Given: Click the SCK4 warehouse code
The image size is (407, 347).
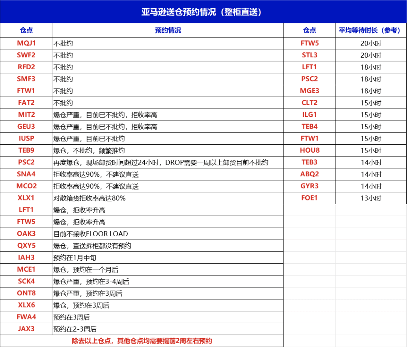Looking at the screenshot, I should coord(26,281).
